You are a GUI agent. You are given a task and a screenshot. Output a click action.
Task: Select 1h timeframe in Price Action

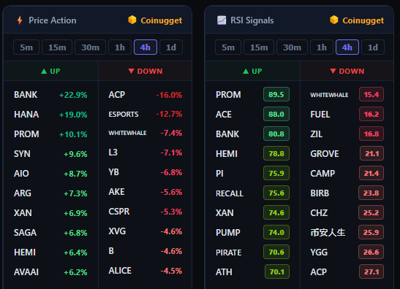pyautogui.click(x=120, y=47)
